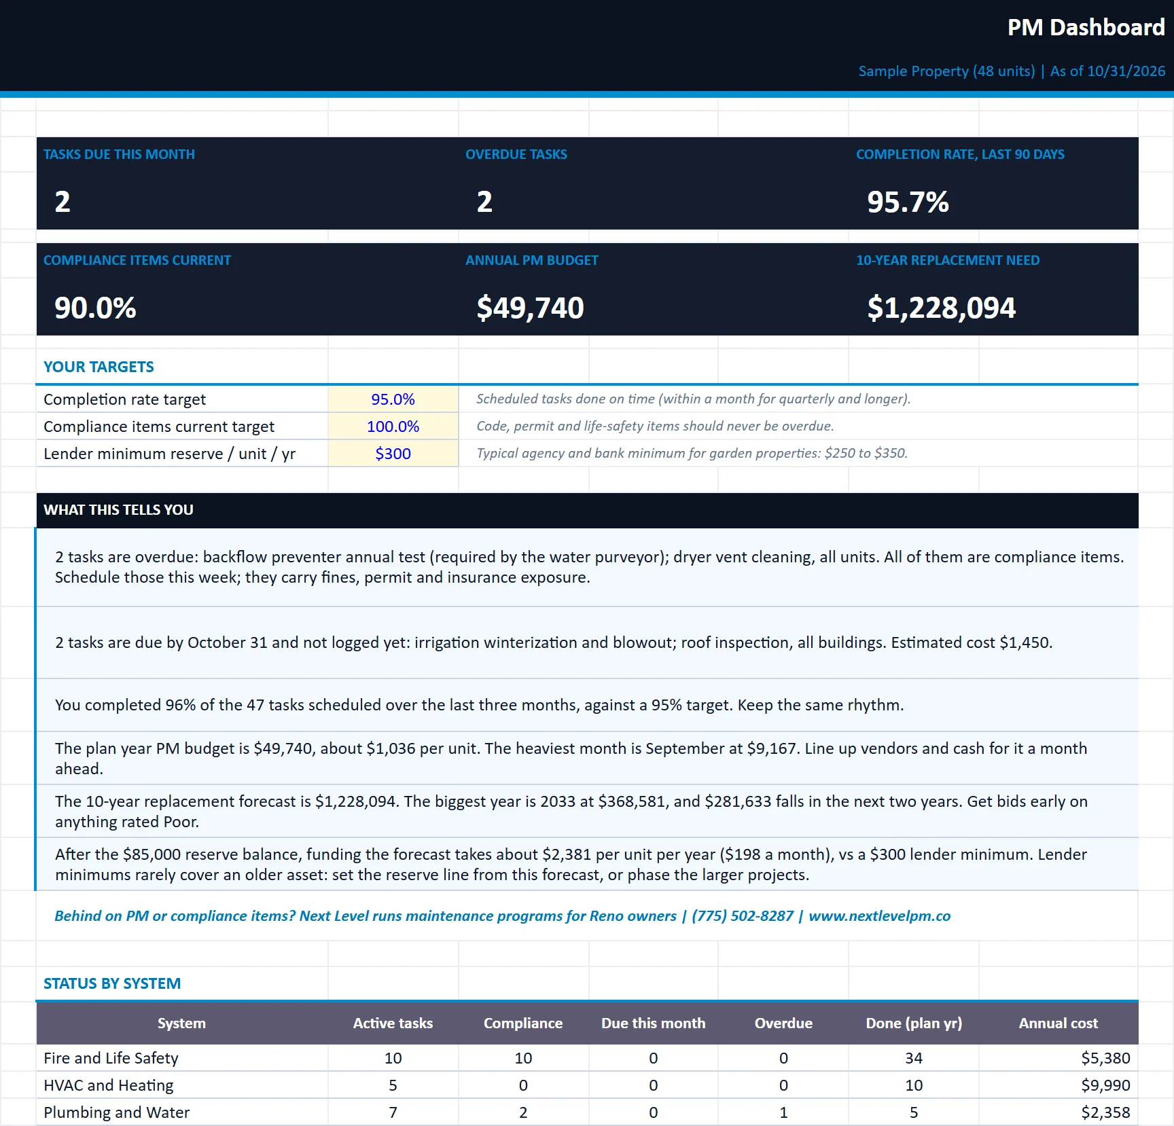Click 'Lender minimum reserve / unit / yr' label

pyautogui.click(x=169, y=454)
